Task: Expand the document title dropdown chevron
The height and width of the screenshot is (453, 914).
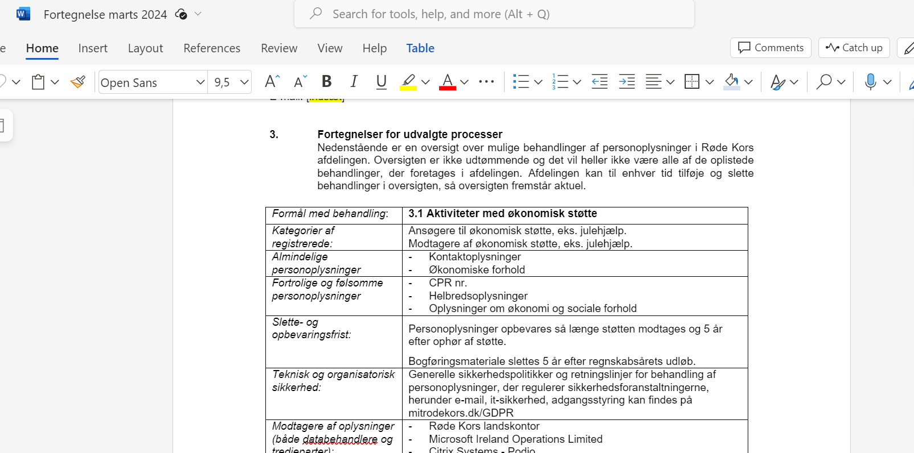Action: pyautogui.click(x=198, y=14)
